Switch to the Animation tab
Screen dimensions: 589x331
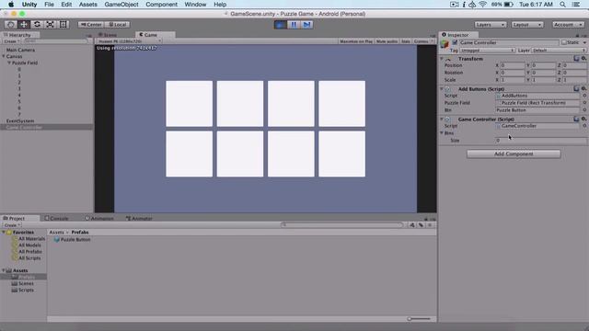[x=99, y=218]
